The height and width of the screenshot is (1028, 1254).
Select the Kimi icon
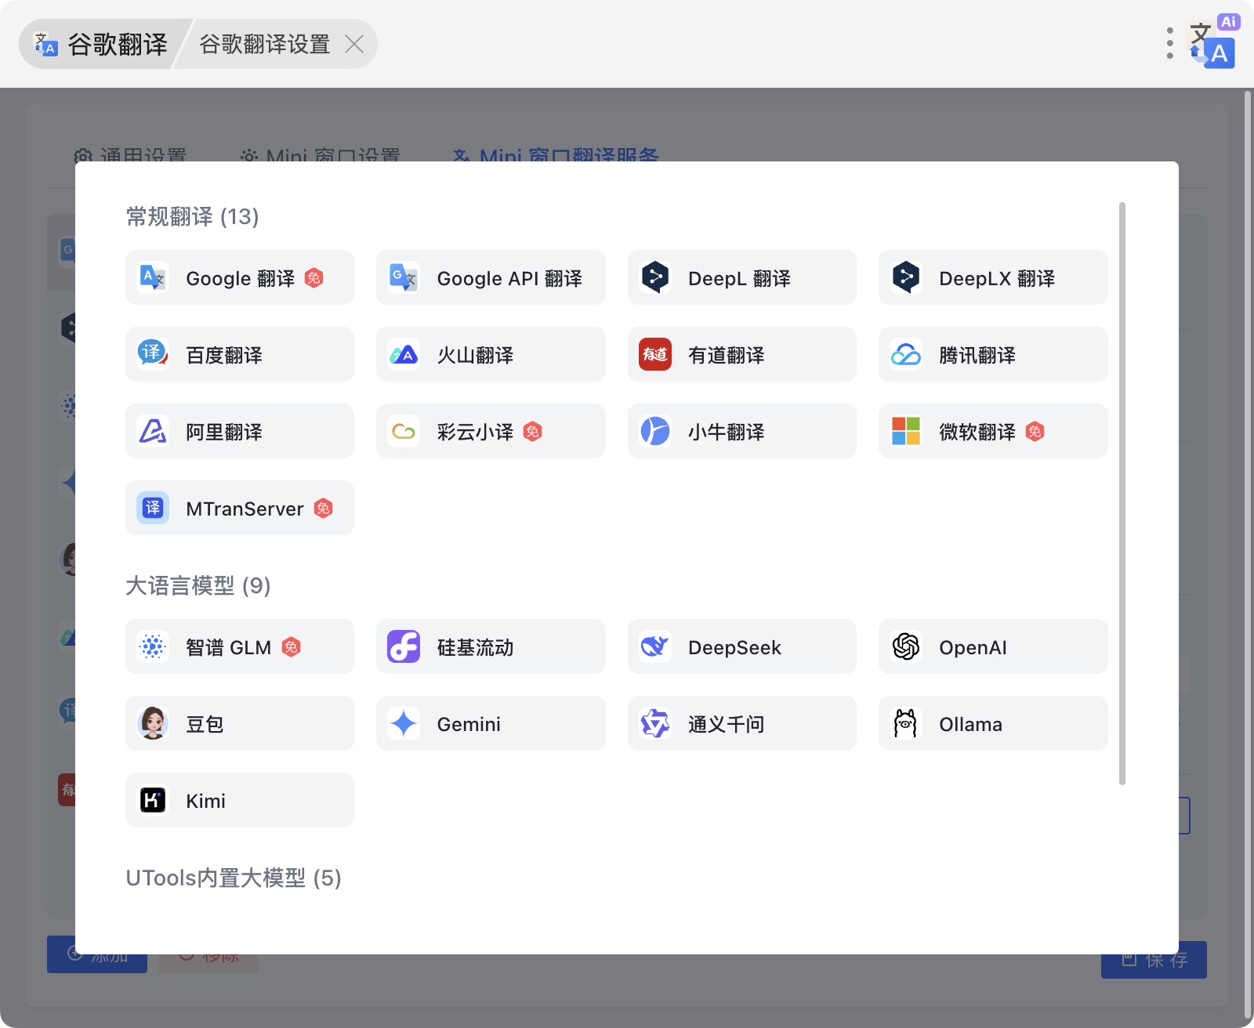click(x=153, y=800)
